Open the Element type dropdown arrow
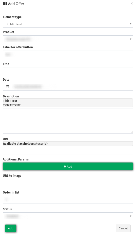 click(130, 24)
